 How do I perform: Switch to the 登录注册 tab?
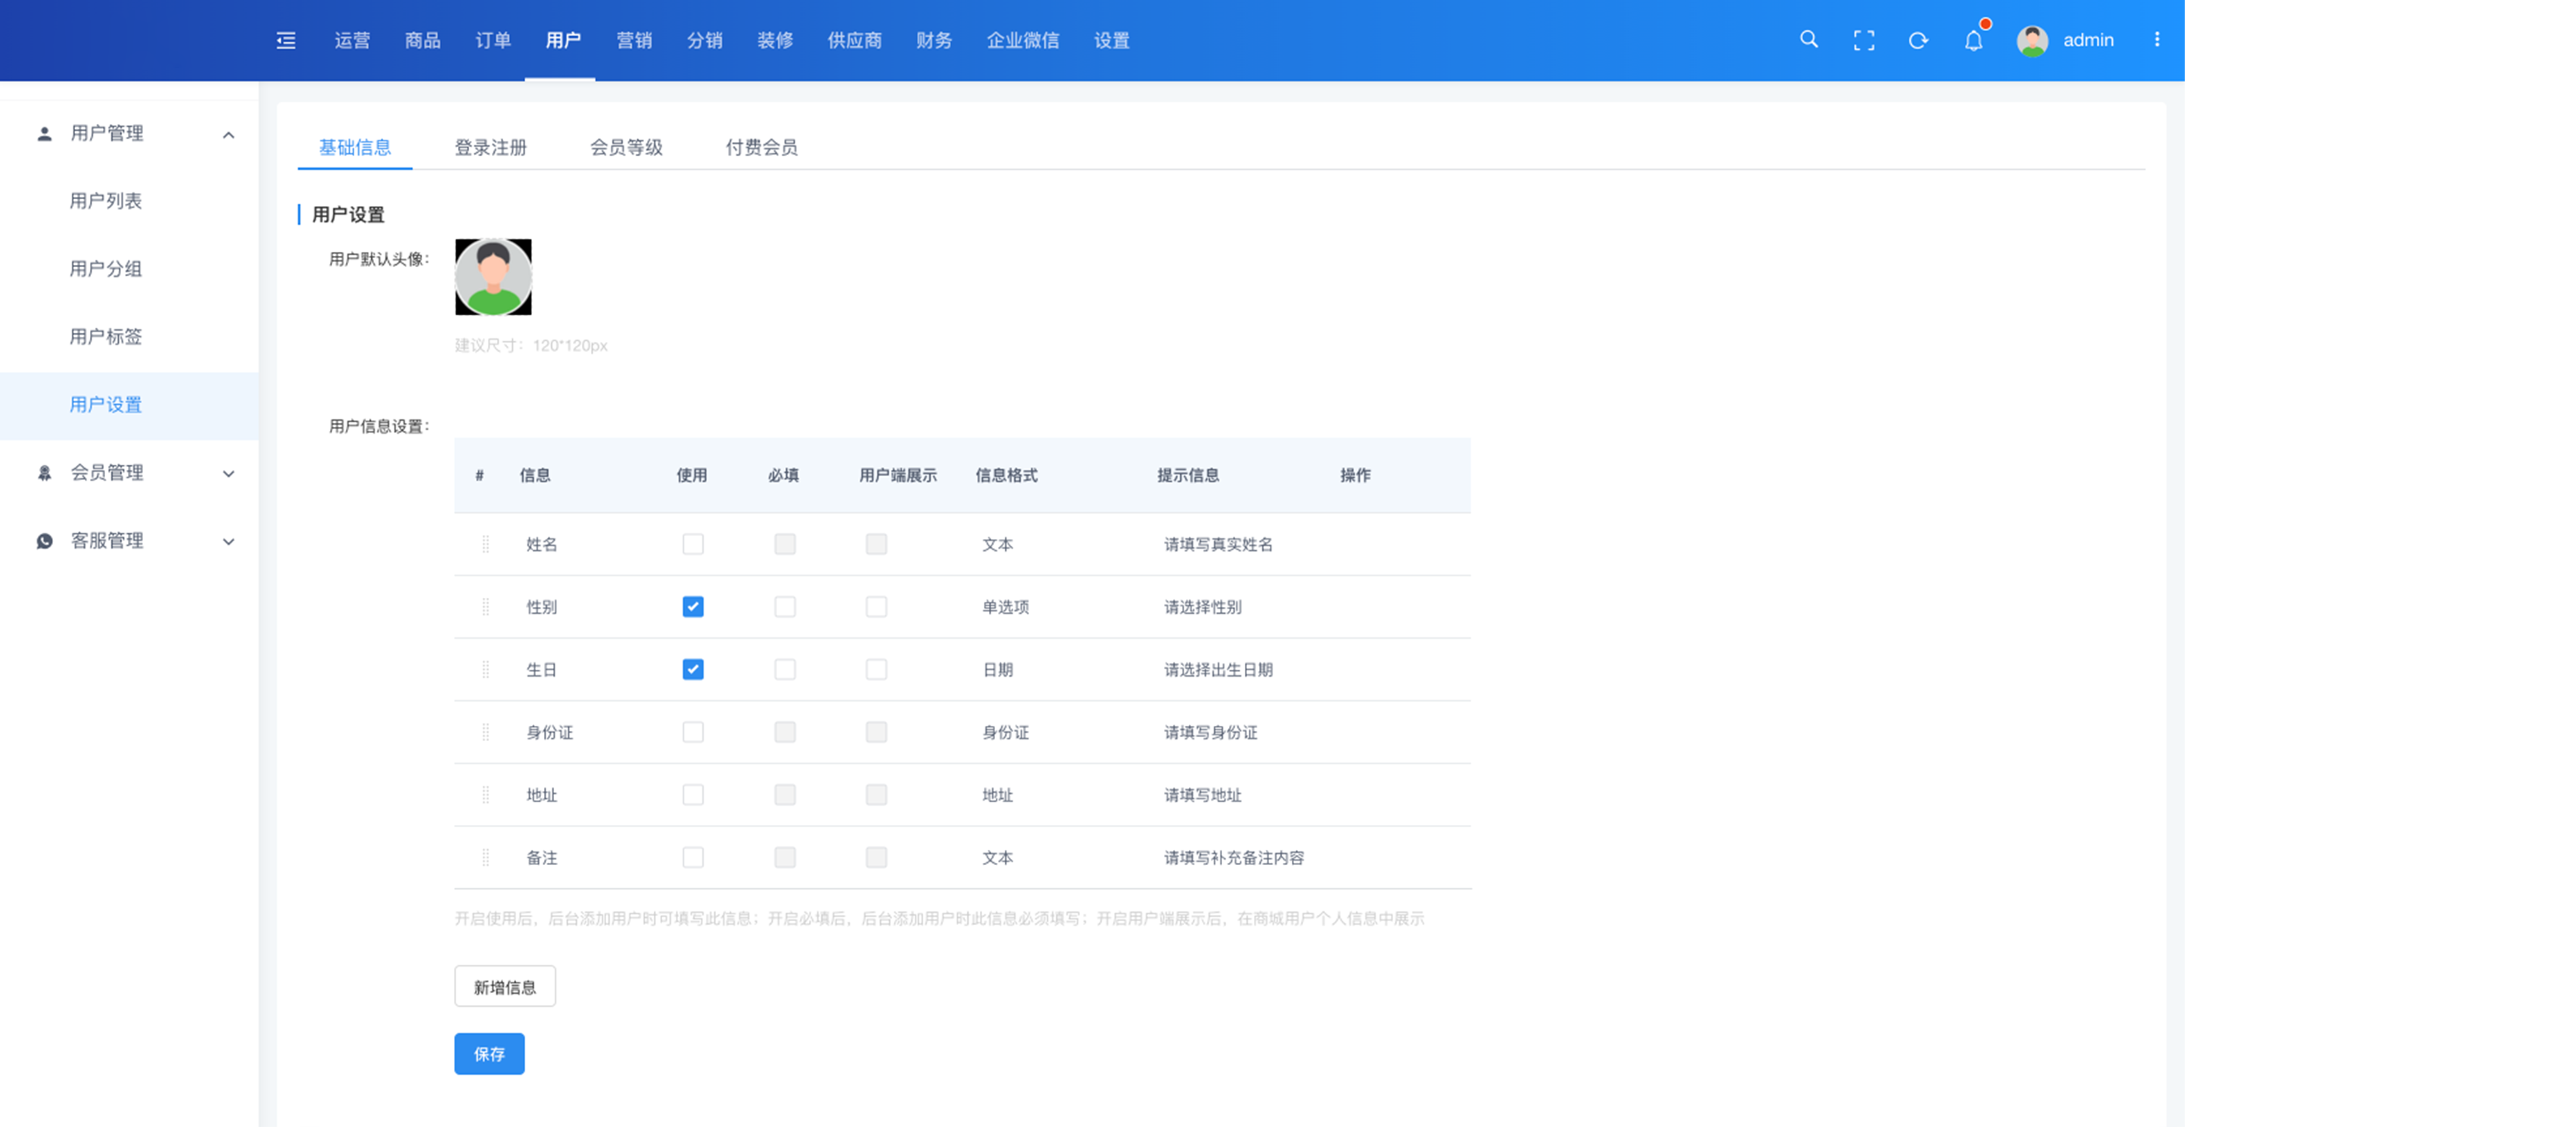[x=490, y=148]
